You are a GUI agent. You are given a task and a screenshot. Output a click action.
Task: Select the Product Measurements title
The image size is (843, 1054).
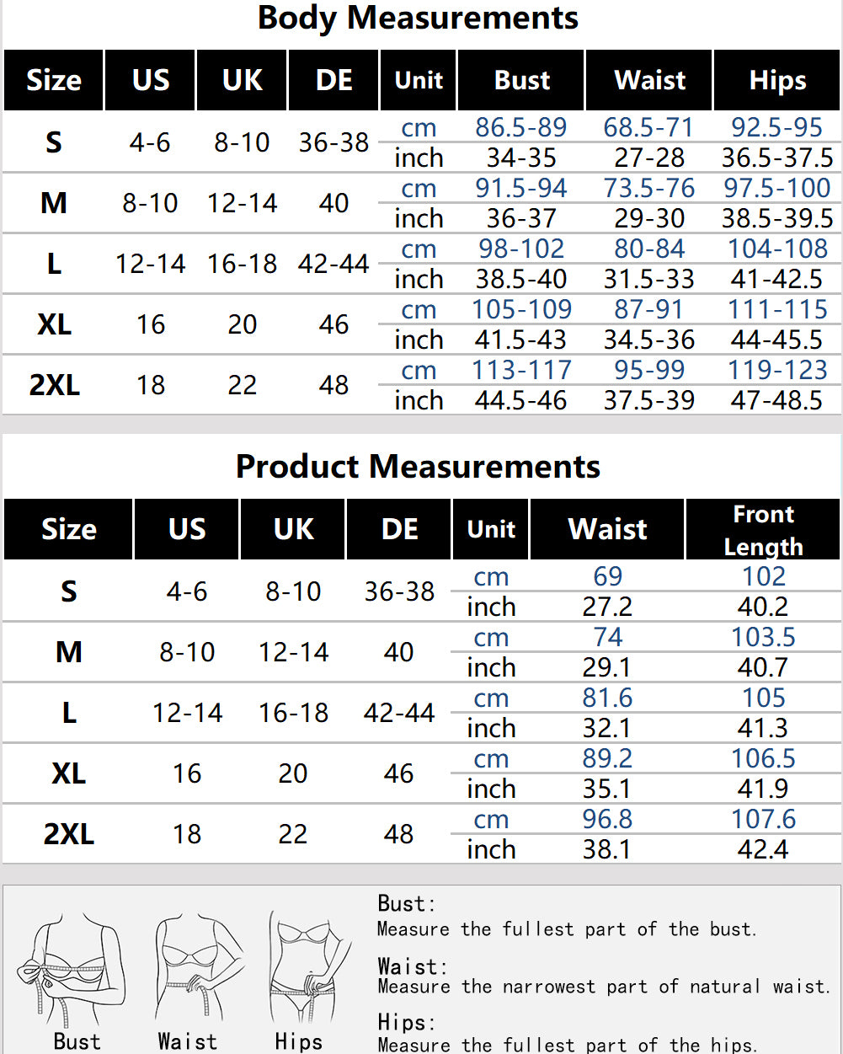418,466
